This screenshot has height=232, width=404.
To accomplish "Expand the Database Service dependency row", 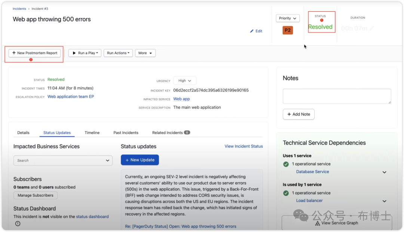I will 384,172.
